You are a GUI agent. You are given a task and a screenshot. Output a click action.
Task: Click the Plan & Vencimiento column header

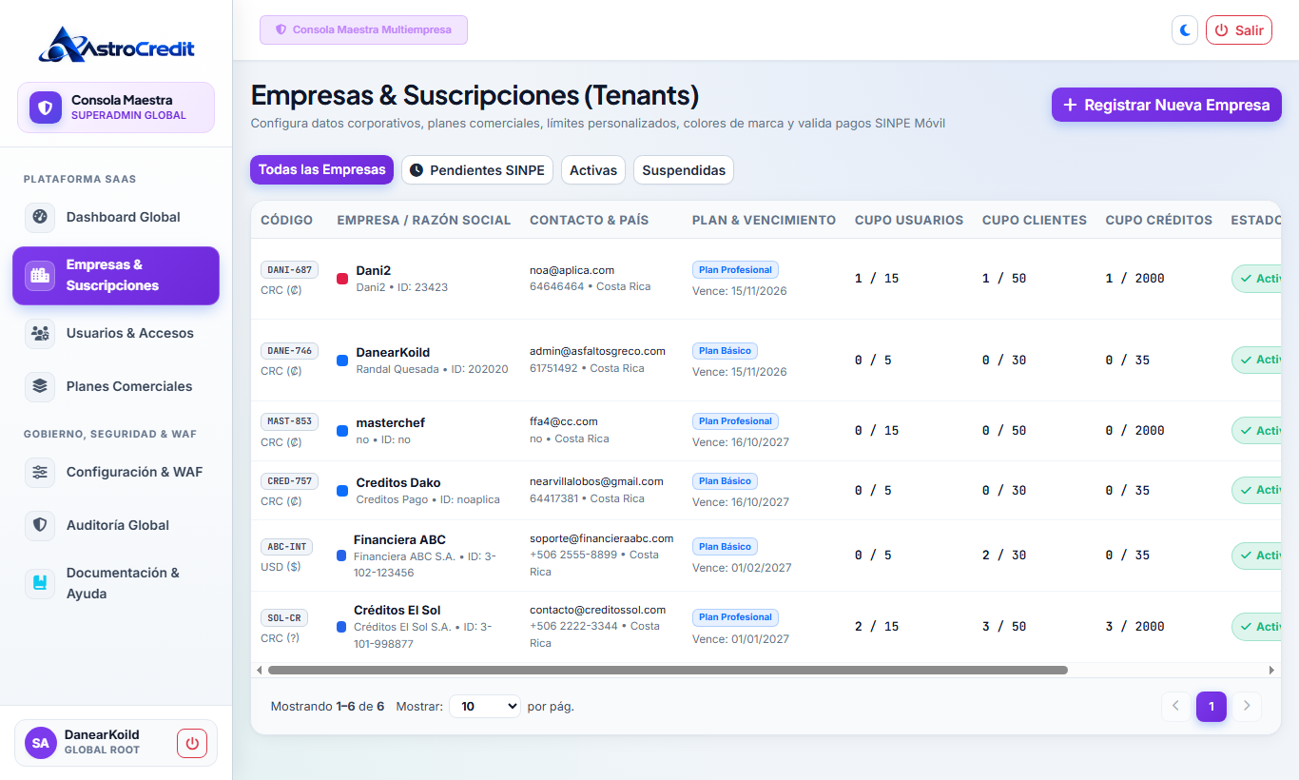click(764, 220)
